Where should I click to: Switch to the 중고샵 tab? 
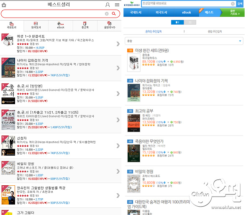pos(85,25)
